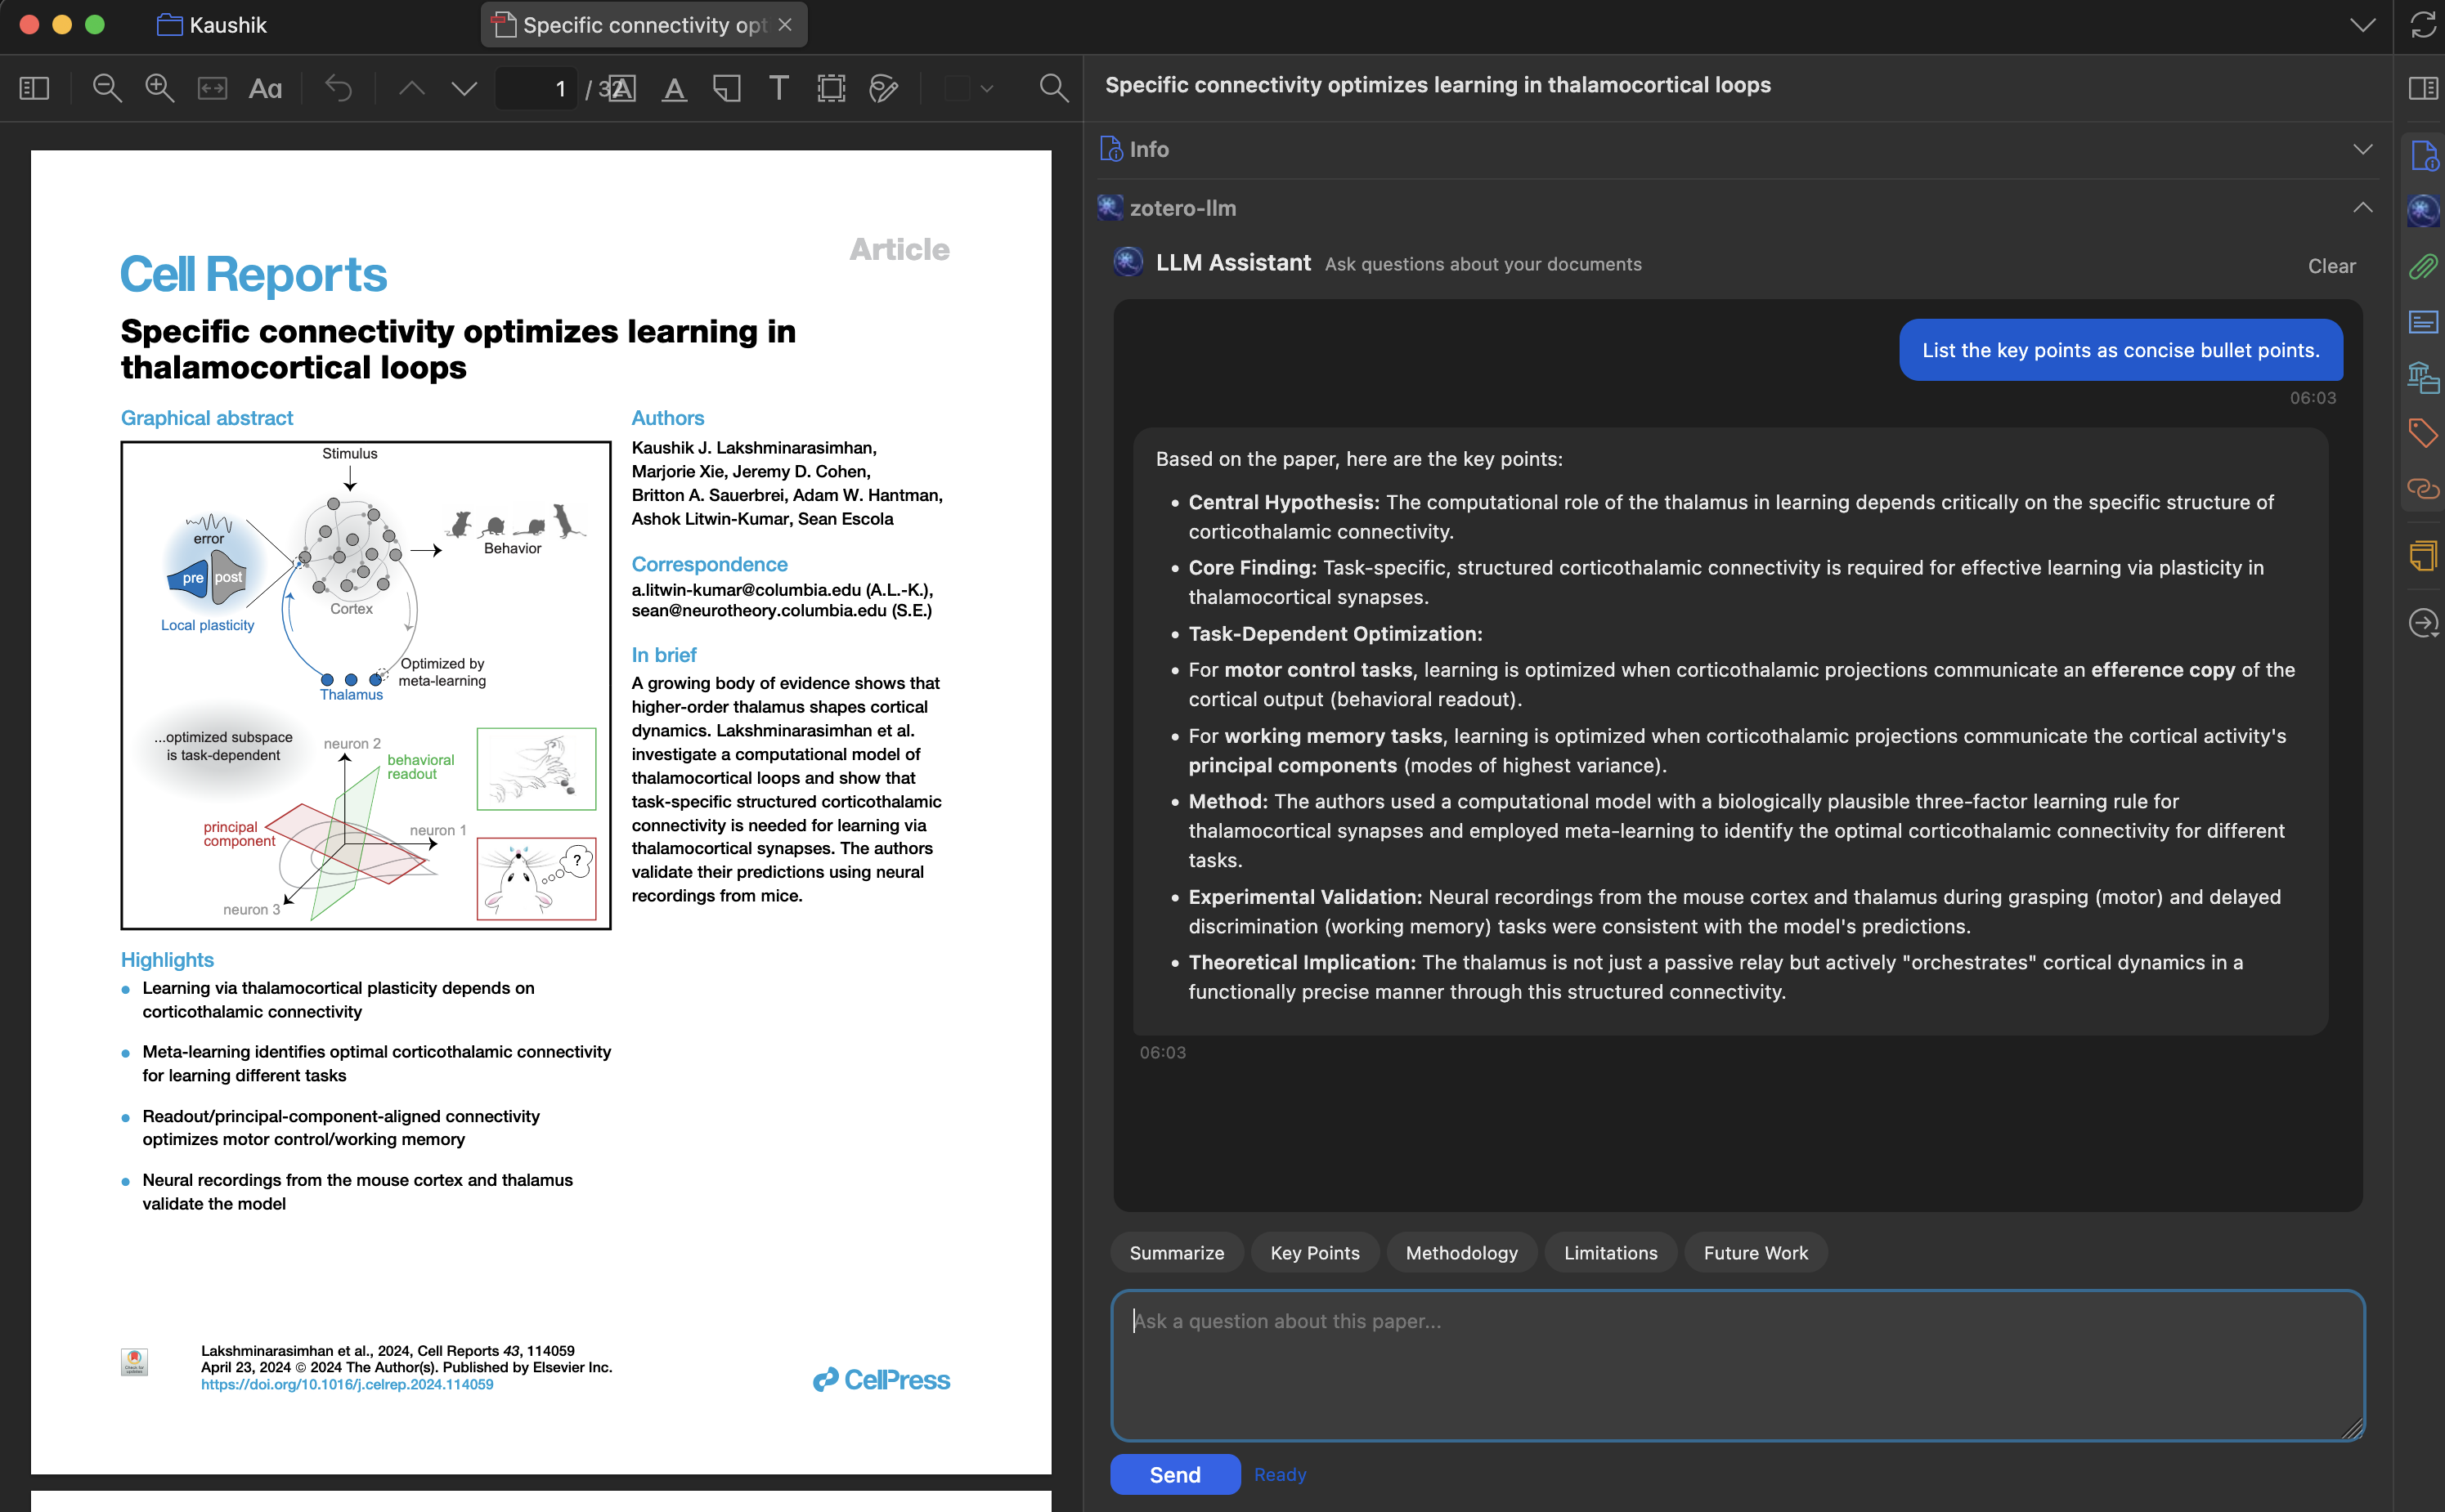Toggle the left sidebar panel
Image resolution: width=2445 pixels, height=1512 pixels.
point(34,89)
